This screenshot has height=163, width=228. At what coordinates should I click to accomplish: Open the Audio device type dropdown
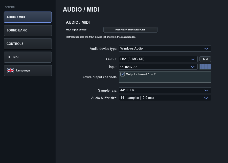(165, 49)
